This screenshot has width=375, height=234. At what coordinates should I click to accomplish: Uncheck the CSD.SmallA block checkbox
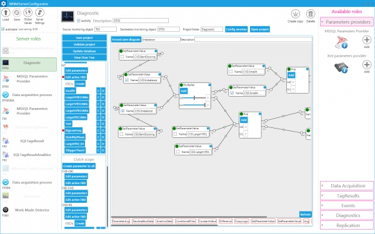tap(232, 93)
